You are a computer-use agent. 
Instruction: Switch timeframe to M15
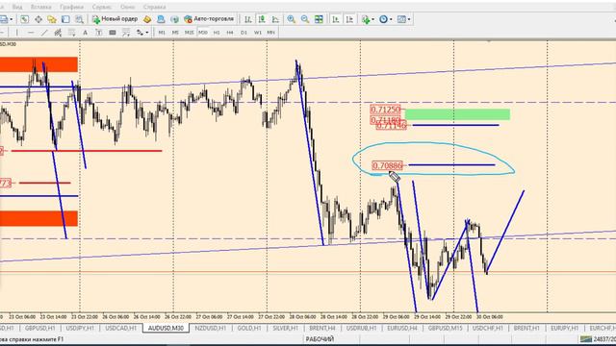click(x=189, y=33)
